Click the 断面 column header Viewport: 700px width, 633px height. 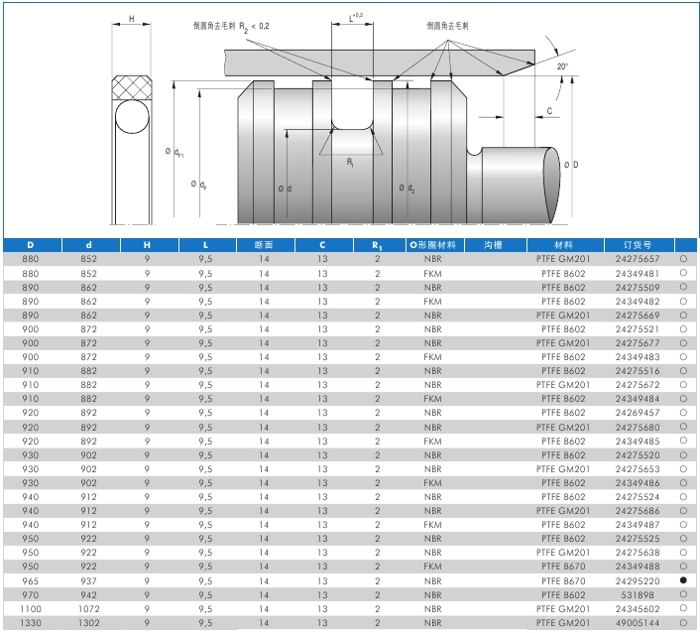264,244
